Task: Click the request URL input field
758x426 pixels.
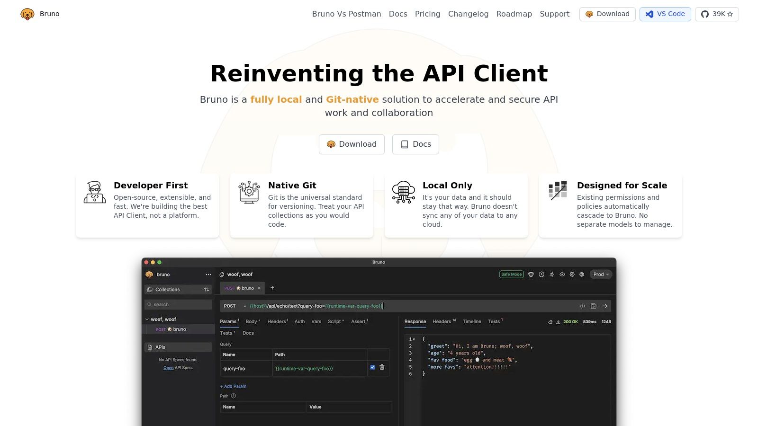Action: click(x=411, y=306)
